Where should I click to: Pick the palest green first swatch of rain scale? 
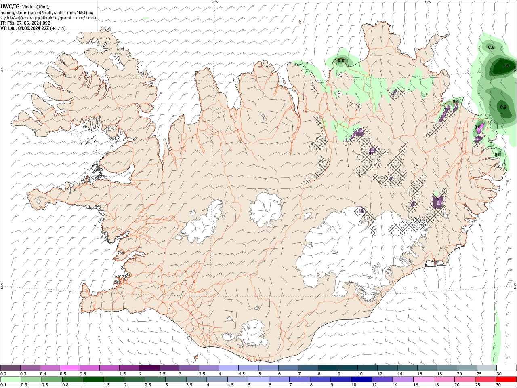[x=10, y=379]
